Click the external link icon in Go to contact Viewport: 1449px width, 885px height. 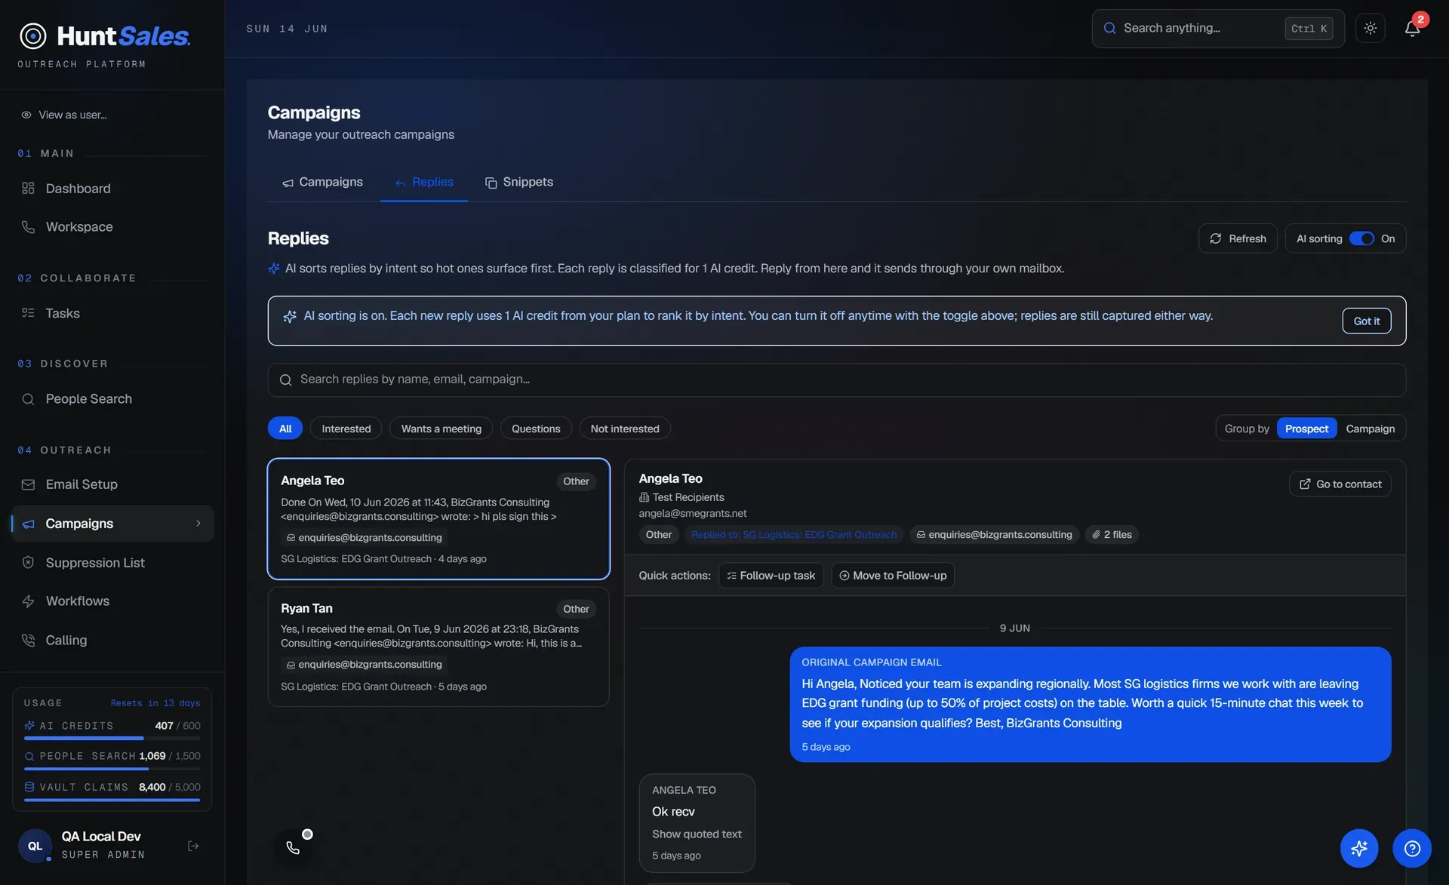pos(1304,484)
